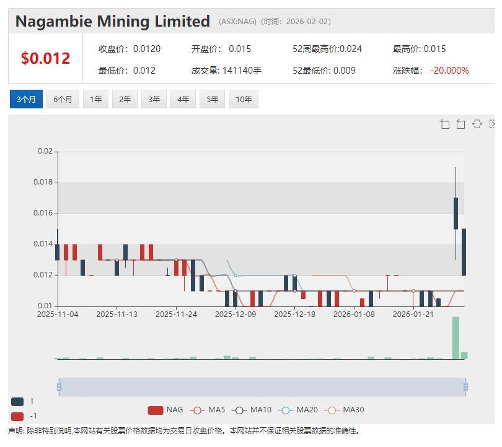
Task: Toggle the red '-1' visual map category
Action: [x=17, y=416]
